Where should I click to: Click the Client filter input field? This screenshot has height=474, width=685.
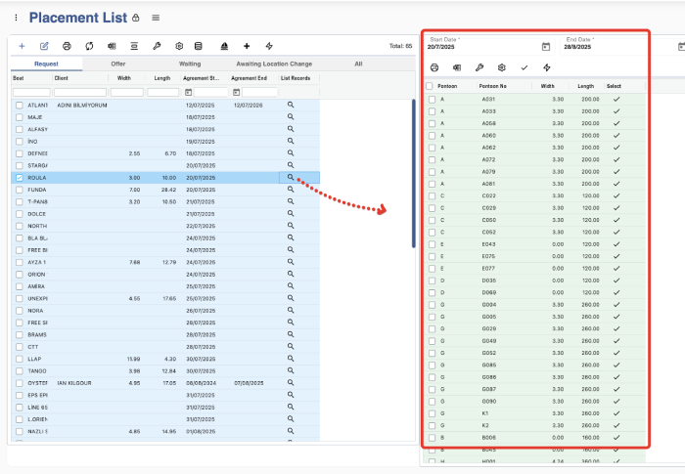pyautogui.click(x=80, y=92)
